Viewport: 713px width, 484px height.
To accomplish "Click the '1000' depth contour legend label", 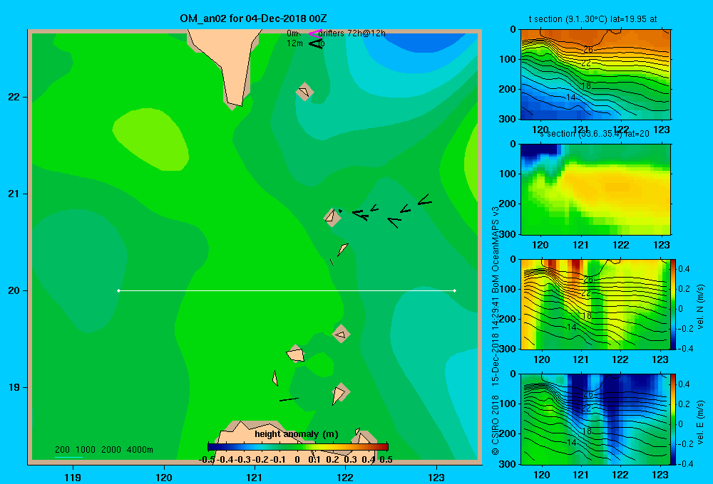I will [x=86, y=450].
